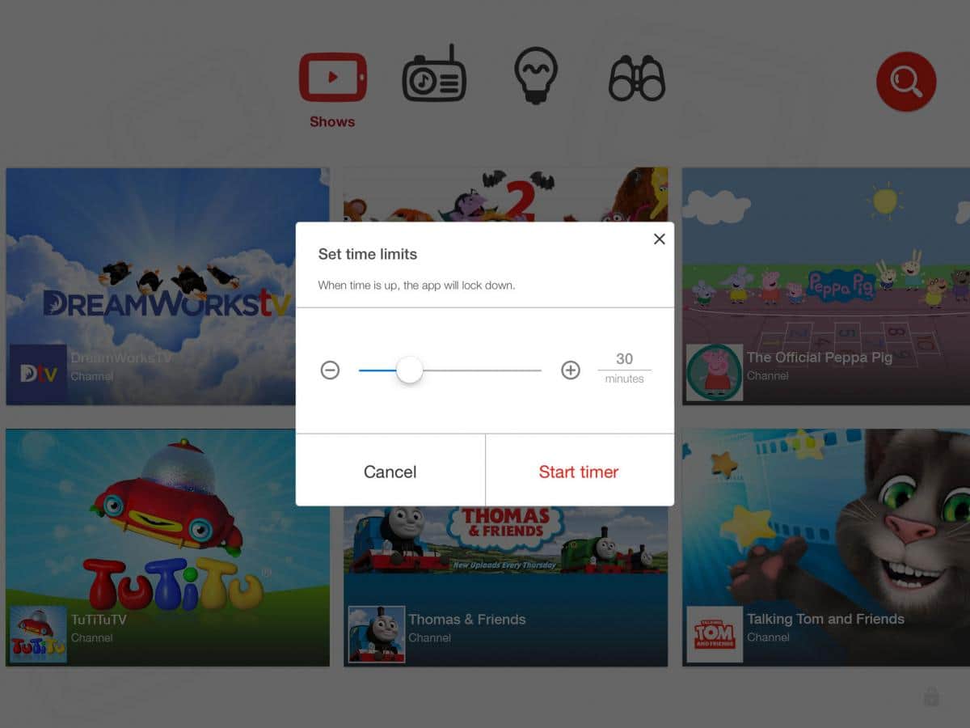Select the Music radio icon
Screen dimensions: 970x728
tap(434, 75)
